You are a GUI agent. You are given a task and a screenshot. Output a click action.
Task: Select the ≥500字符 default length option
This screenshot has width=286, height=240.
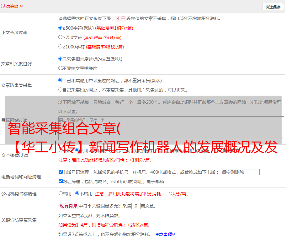60,27
